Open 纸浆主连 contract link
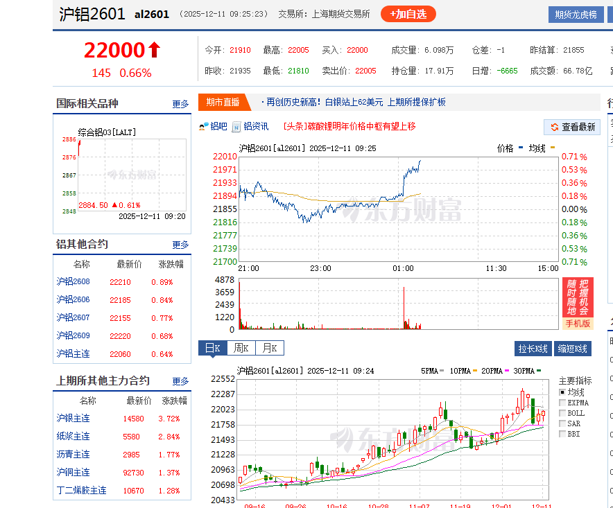This screenshot has width=613, height=508. pos(73,436)
